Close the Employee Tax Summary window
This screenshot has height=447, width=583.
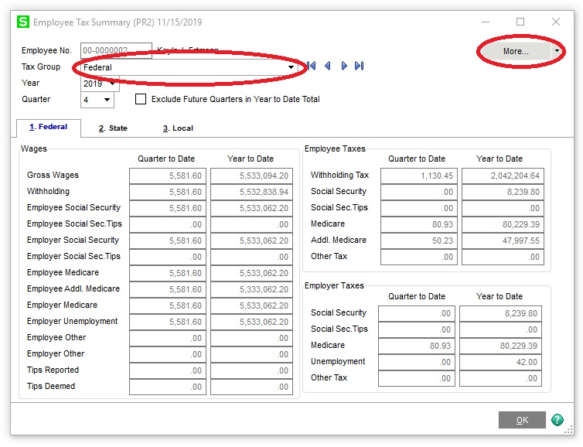point(555,22)
